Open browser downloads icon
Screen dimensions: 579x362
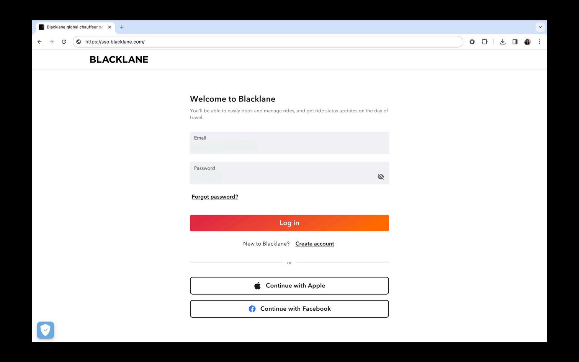503,42
